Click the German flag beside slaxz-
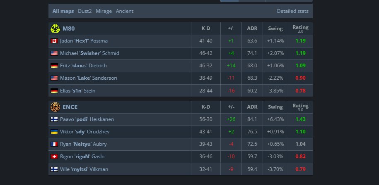379x185 pixels. click(54, 66)
